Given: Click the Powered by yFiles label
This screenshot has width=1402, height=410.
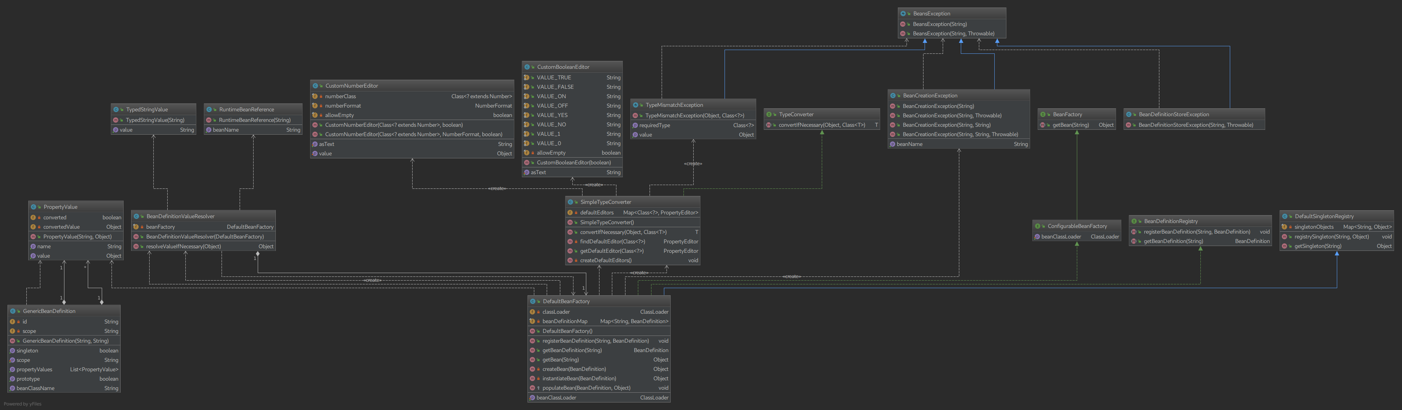Looking at the screenshot, I should pyautogui.click(x=22, y=404).
